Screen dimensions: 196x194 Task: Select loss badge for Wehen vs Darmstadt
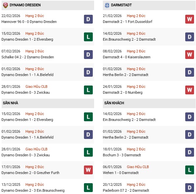pyautogui.click(x=190, y=170)
